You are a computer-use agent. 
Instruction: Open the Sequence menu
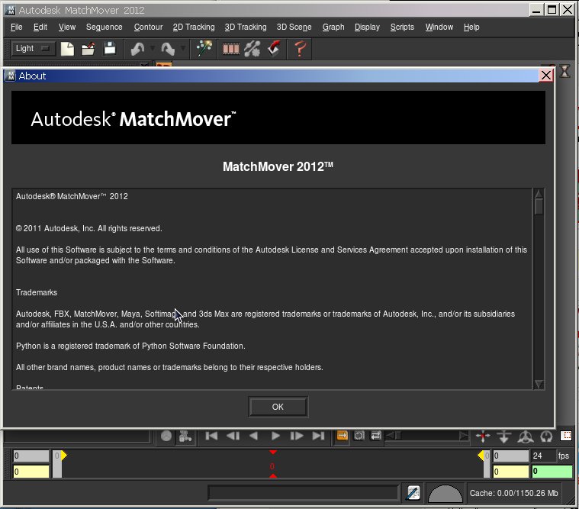pos(105,27)
